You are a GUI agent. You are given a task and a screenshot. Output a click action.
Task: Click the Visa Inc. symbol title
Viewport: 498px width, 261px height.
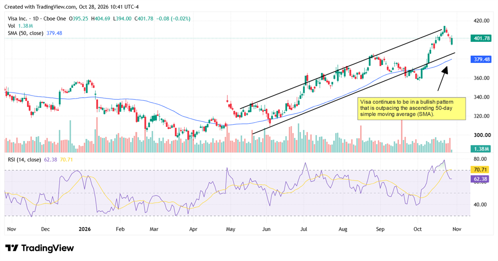17,19
